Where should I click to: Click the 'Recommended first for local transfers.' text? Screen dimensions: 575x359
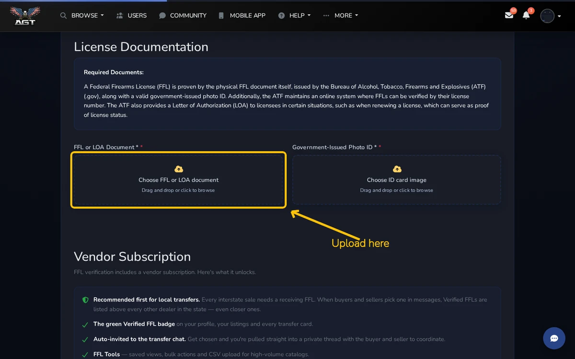(x=147, y=300)
